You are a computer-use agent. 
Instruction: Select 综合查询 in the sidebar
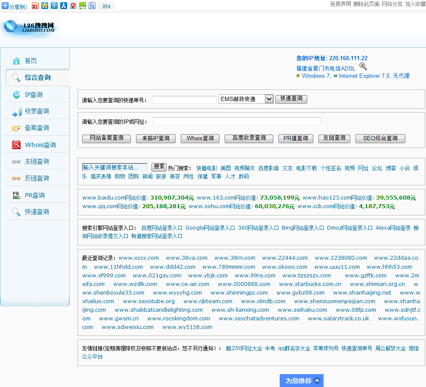(37, 78)
